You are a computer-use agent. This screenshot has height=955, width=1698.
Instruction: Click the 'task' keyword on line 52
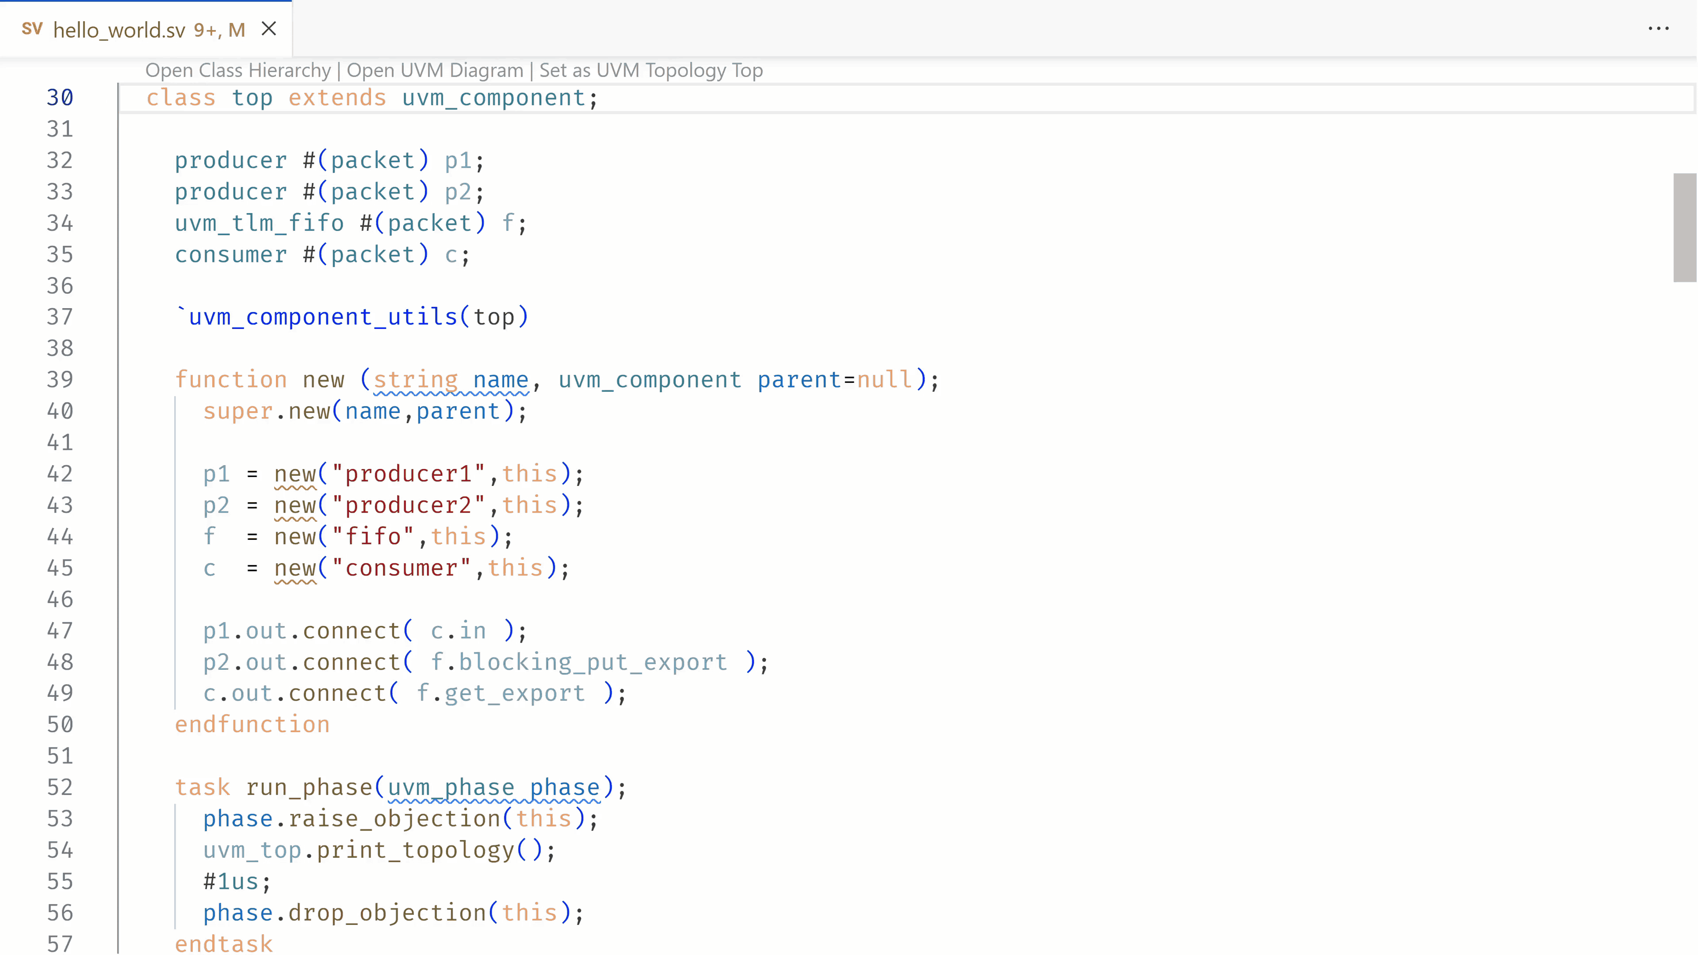tap(202, 788)
